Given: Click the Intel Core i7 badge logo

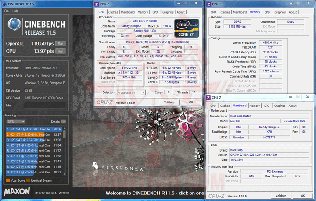Looking at the screenshot, I should 187,28.
